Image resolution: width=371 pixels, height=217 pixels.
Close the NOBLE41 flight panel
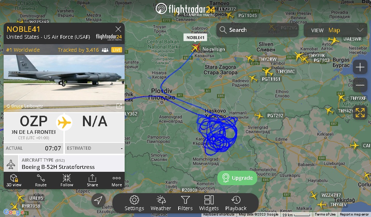118,29
